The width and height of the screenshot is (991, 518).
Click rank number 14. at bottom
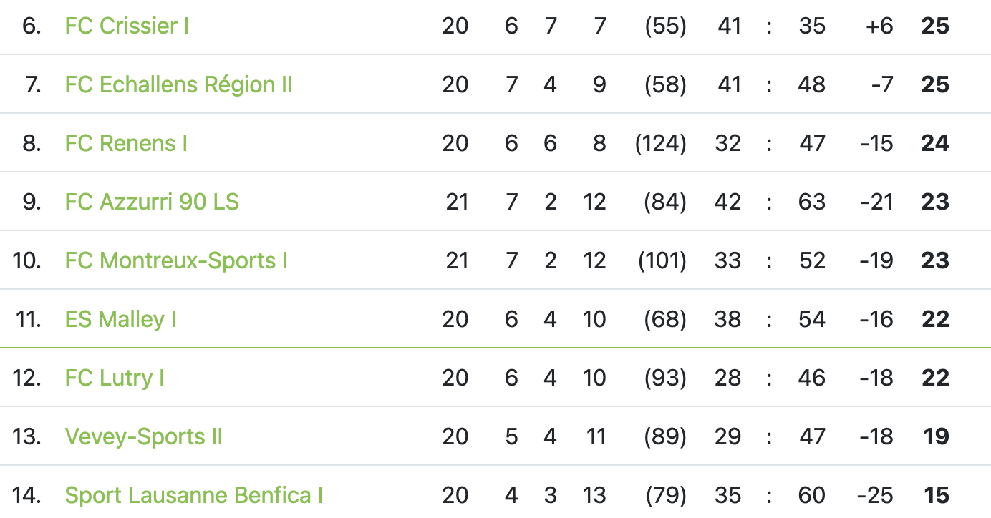tap(26, 496)
